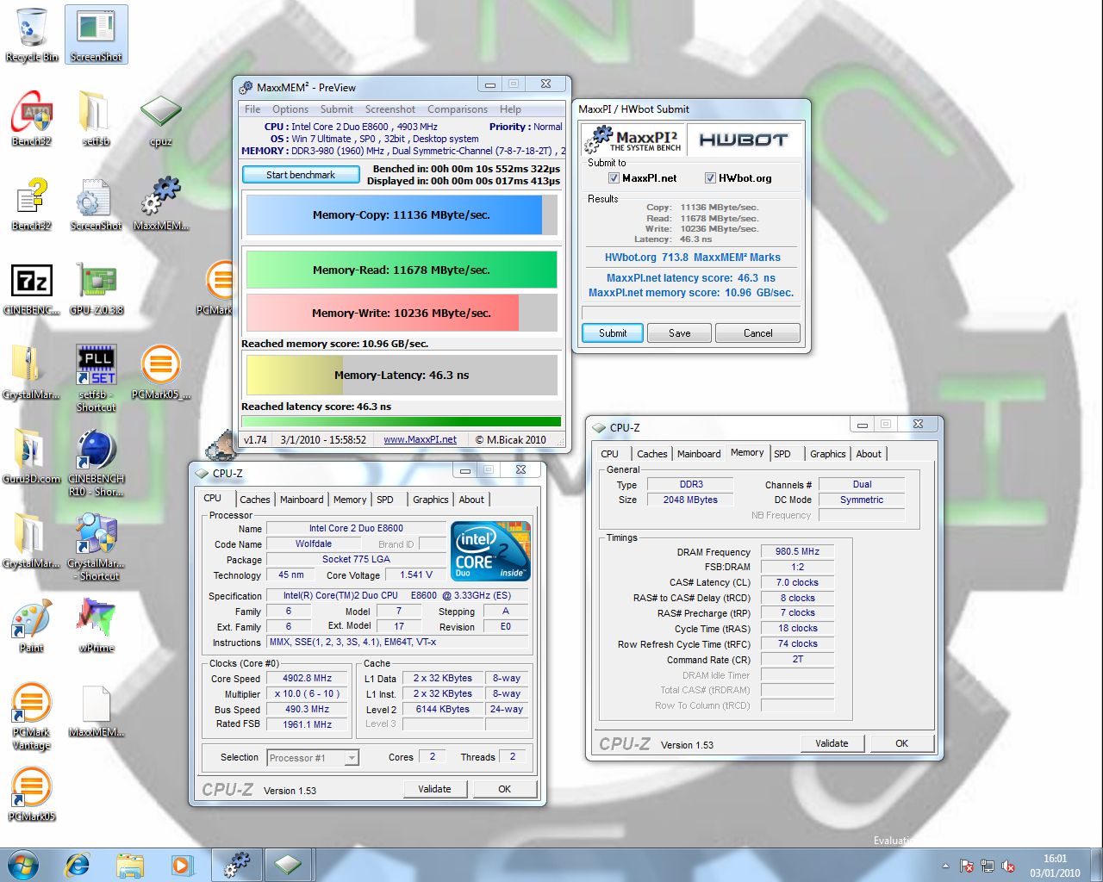Launch MaxxMEM gears desktop shortcut
The width and height of the screenshot is (1103, 882).
coord(160,203)
